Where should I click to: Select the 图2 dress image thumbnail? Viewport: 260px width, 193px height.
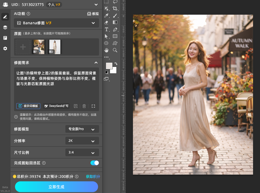55,47
